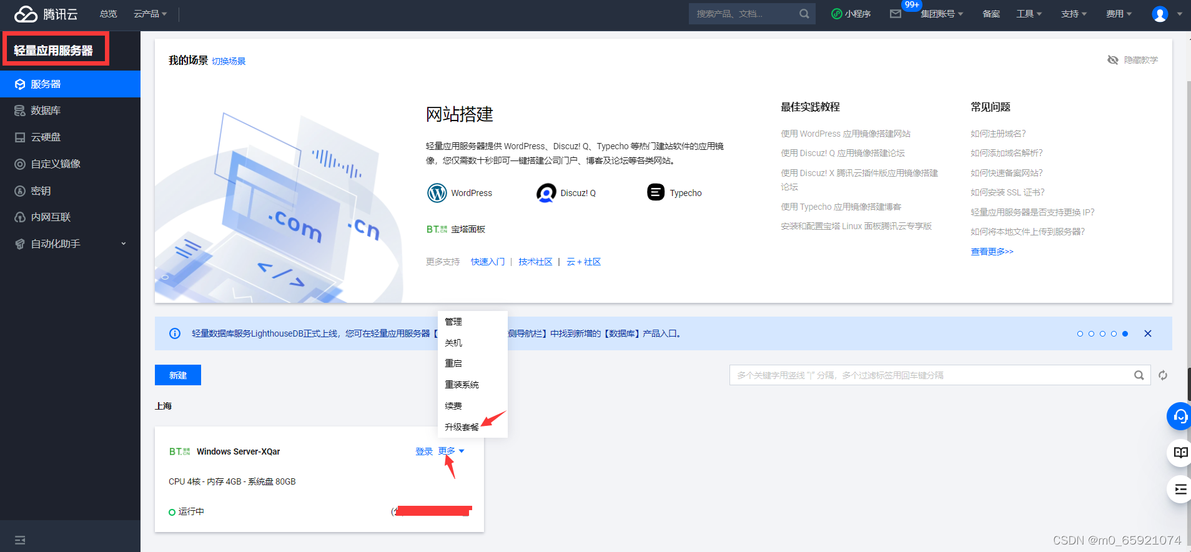This screenshot has height=552, width=1191.
Task: Open the mail notifications icon
Action: (896, 14)
